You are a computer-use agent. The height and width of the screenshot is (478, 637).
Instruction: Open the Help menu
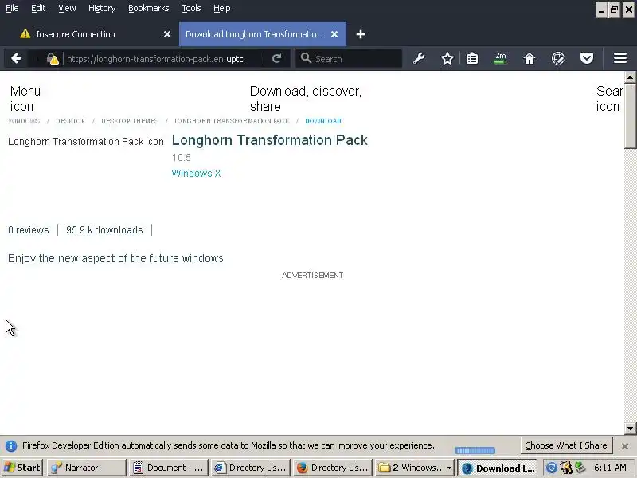(222, 8)
